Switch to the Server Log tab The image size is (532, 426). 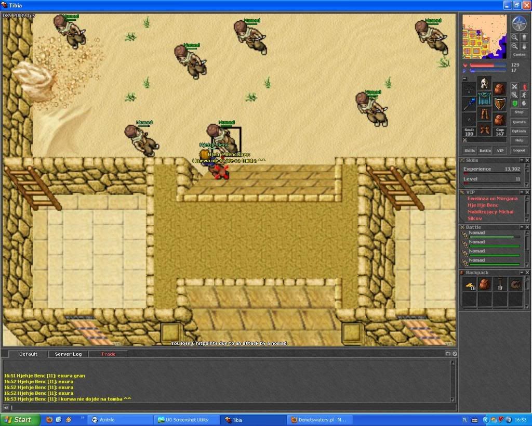coord(68,354)
